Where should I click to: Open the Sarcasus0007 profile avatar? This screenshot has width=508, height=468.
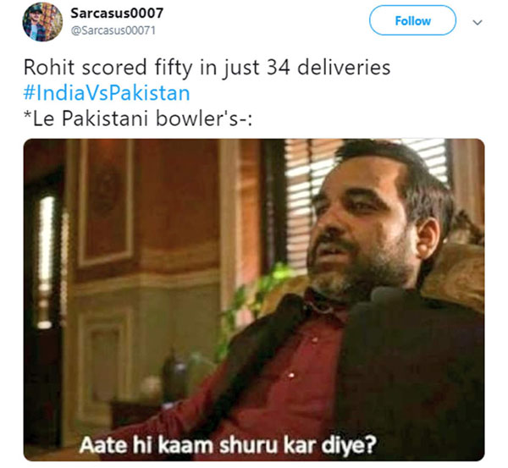click(42, 22)
